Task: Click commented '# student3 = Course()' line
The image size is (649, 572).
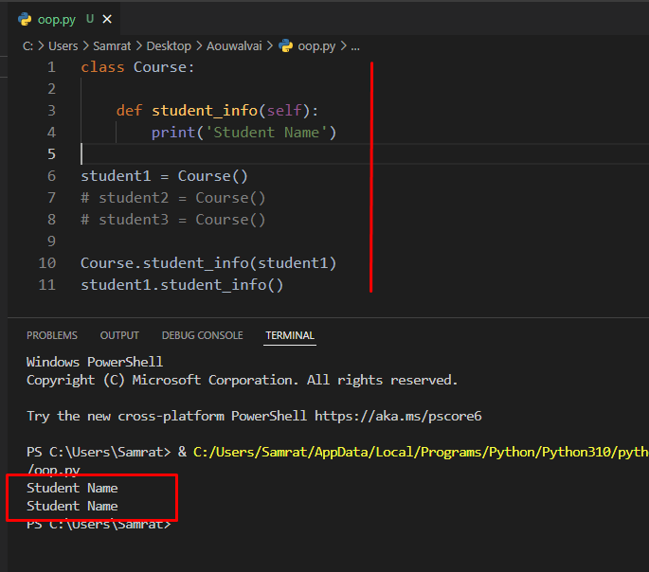Action: pyautogui.click(x=173, y=220)
